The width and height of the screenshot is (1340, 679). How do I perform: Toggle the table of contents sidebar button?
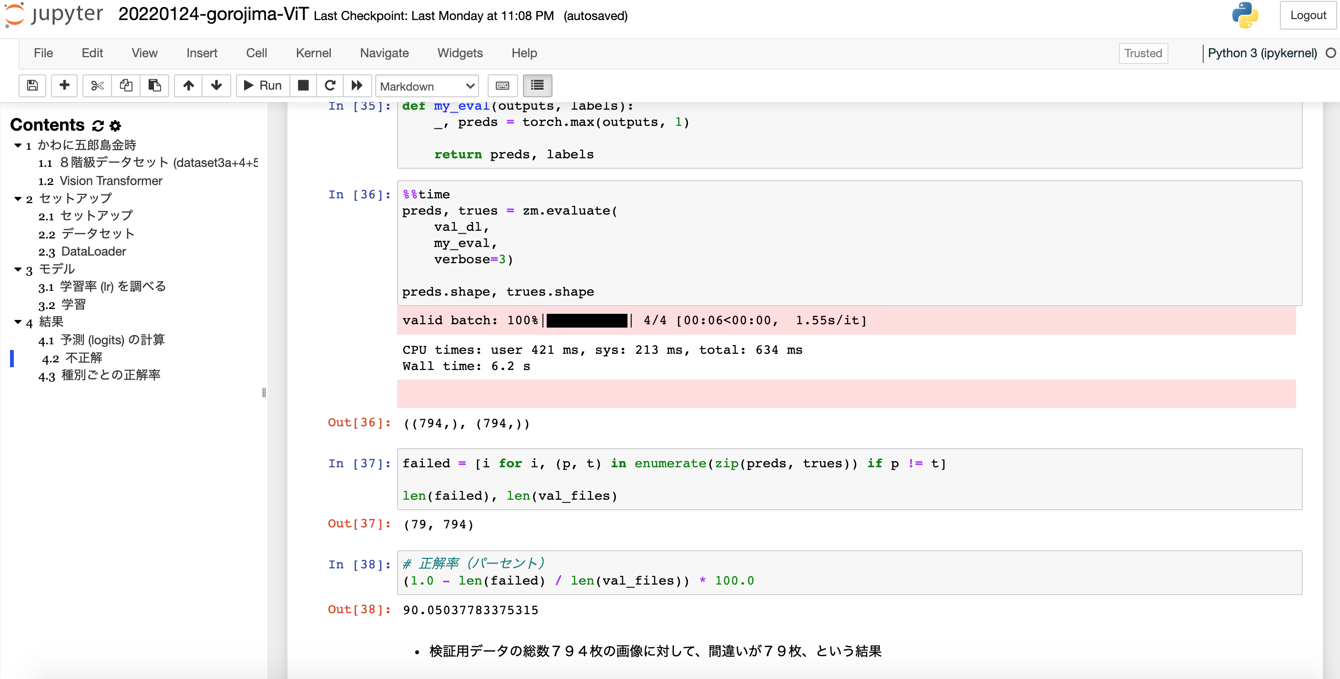point(537,85)
